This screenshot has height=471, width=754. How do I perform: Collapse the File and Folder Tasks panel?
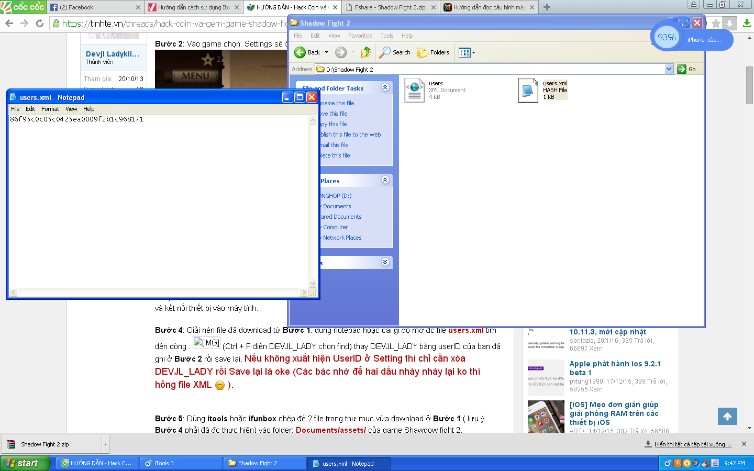(385, 87)
